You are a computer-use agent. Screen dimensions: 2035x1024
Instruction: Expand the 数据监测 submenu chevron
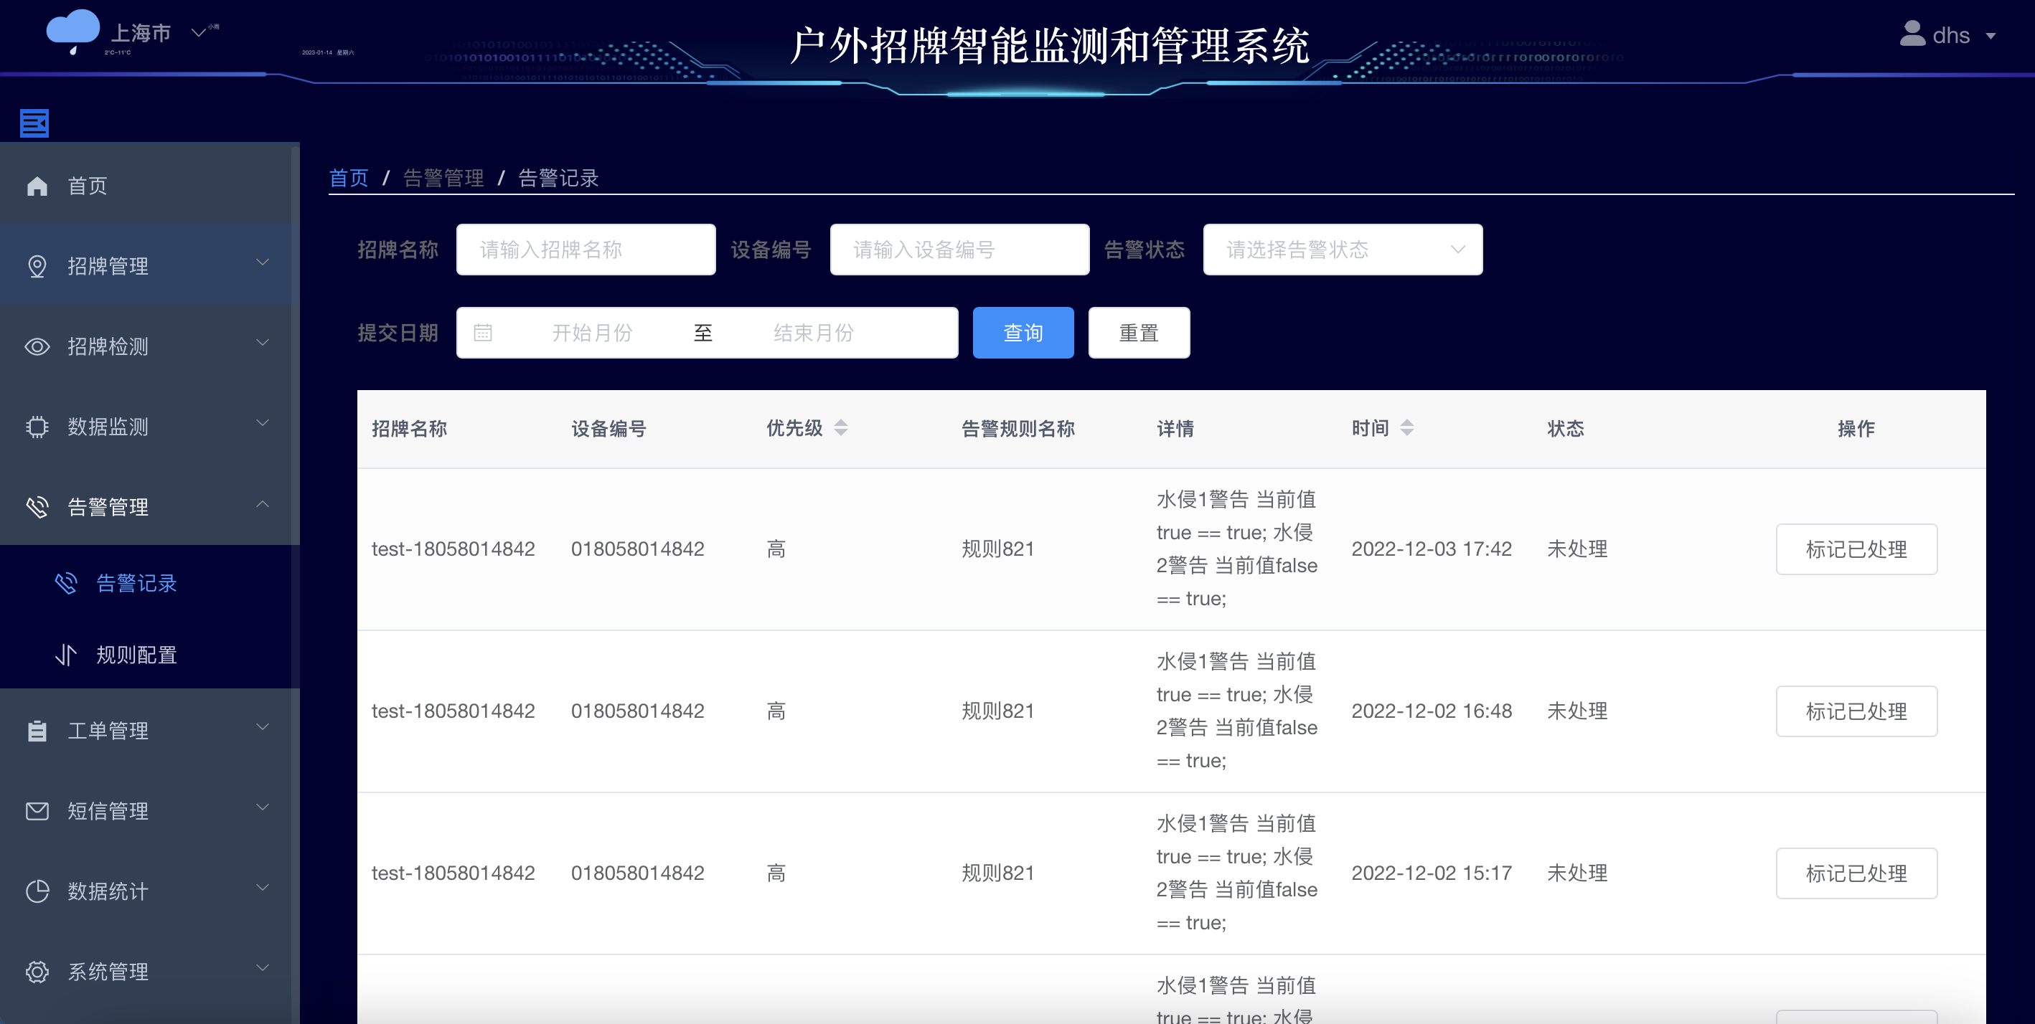click(x=263, y=424)
